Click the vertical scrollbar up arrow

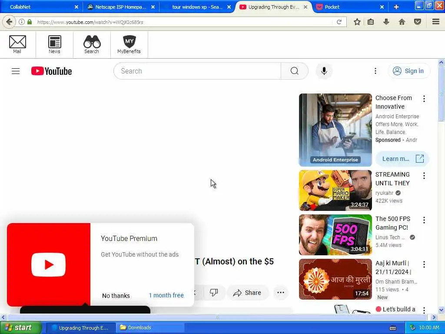(x=442, y=62)
